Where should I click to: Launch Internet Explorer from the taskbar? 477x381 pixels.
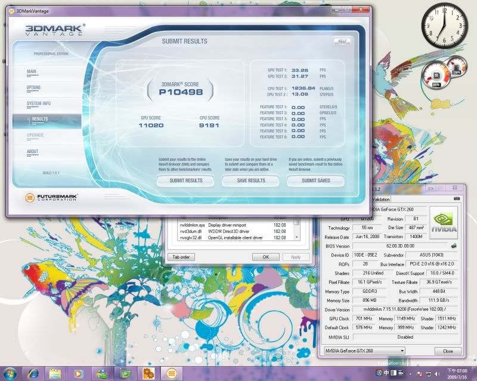click(x=33, y=373)
